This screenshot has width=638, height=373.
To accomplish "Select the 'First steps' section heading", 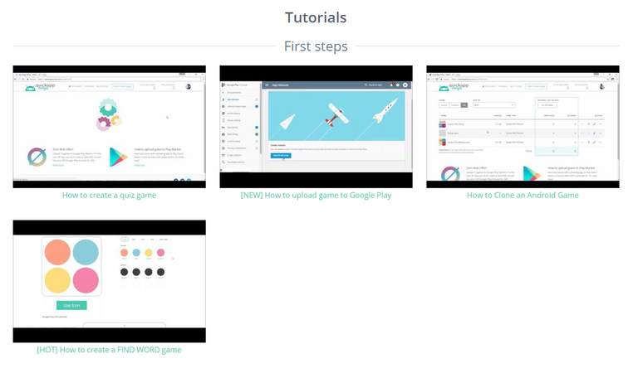I will [x=316, y=46].
